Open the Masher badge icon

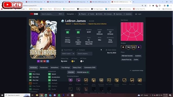pyautogui.click(x=124, y=80)
